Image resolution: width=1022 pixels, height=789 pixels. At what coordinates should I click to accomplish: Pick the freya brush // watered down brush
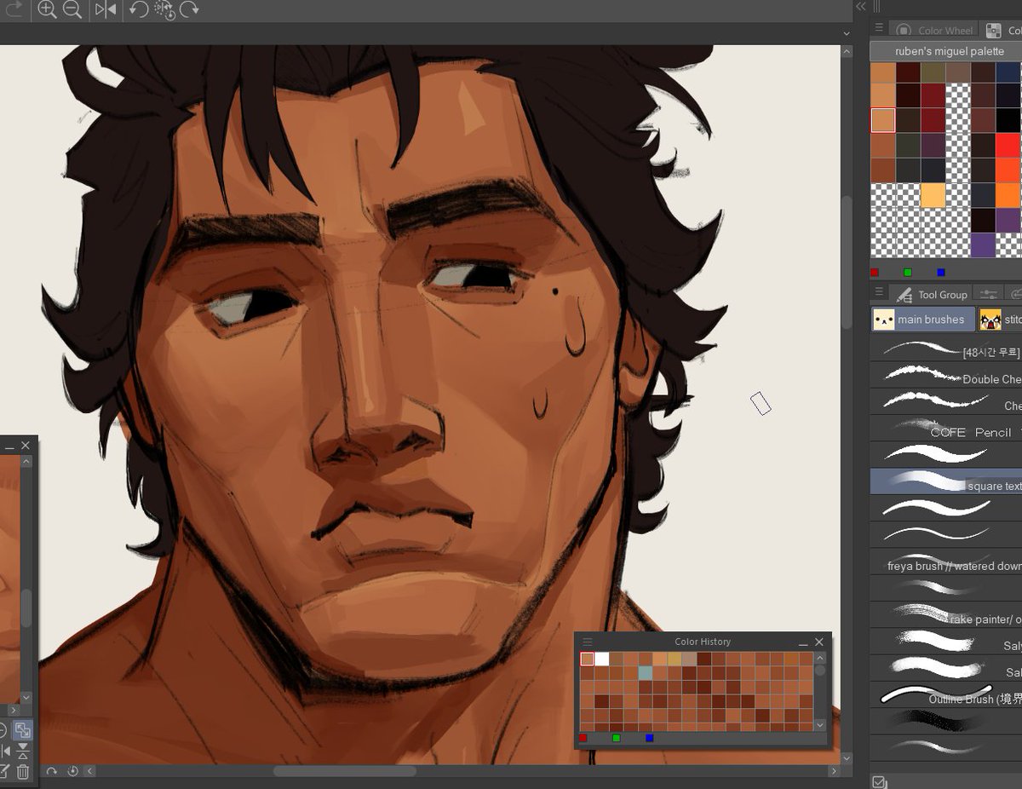click(x=946, y=562)
